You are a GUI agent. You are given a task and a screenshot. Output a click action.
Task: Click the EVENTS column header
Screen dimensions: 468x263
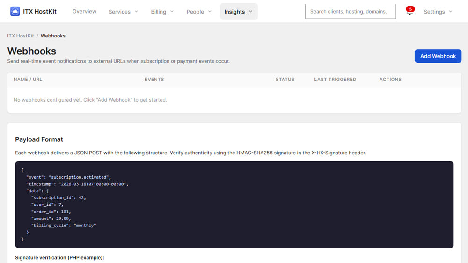154,80
